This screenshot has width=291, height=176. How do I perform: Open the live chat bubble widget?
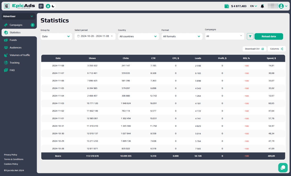click(x=283, y=167)
